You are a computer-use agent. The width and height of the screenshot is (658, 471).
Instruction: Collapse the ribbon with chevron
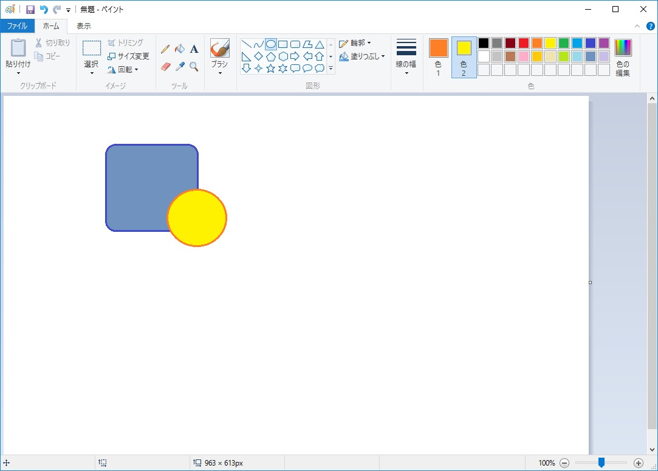[637, 26]
